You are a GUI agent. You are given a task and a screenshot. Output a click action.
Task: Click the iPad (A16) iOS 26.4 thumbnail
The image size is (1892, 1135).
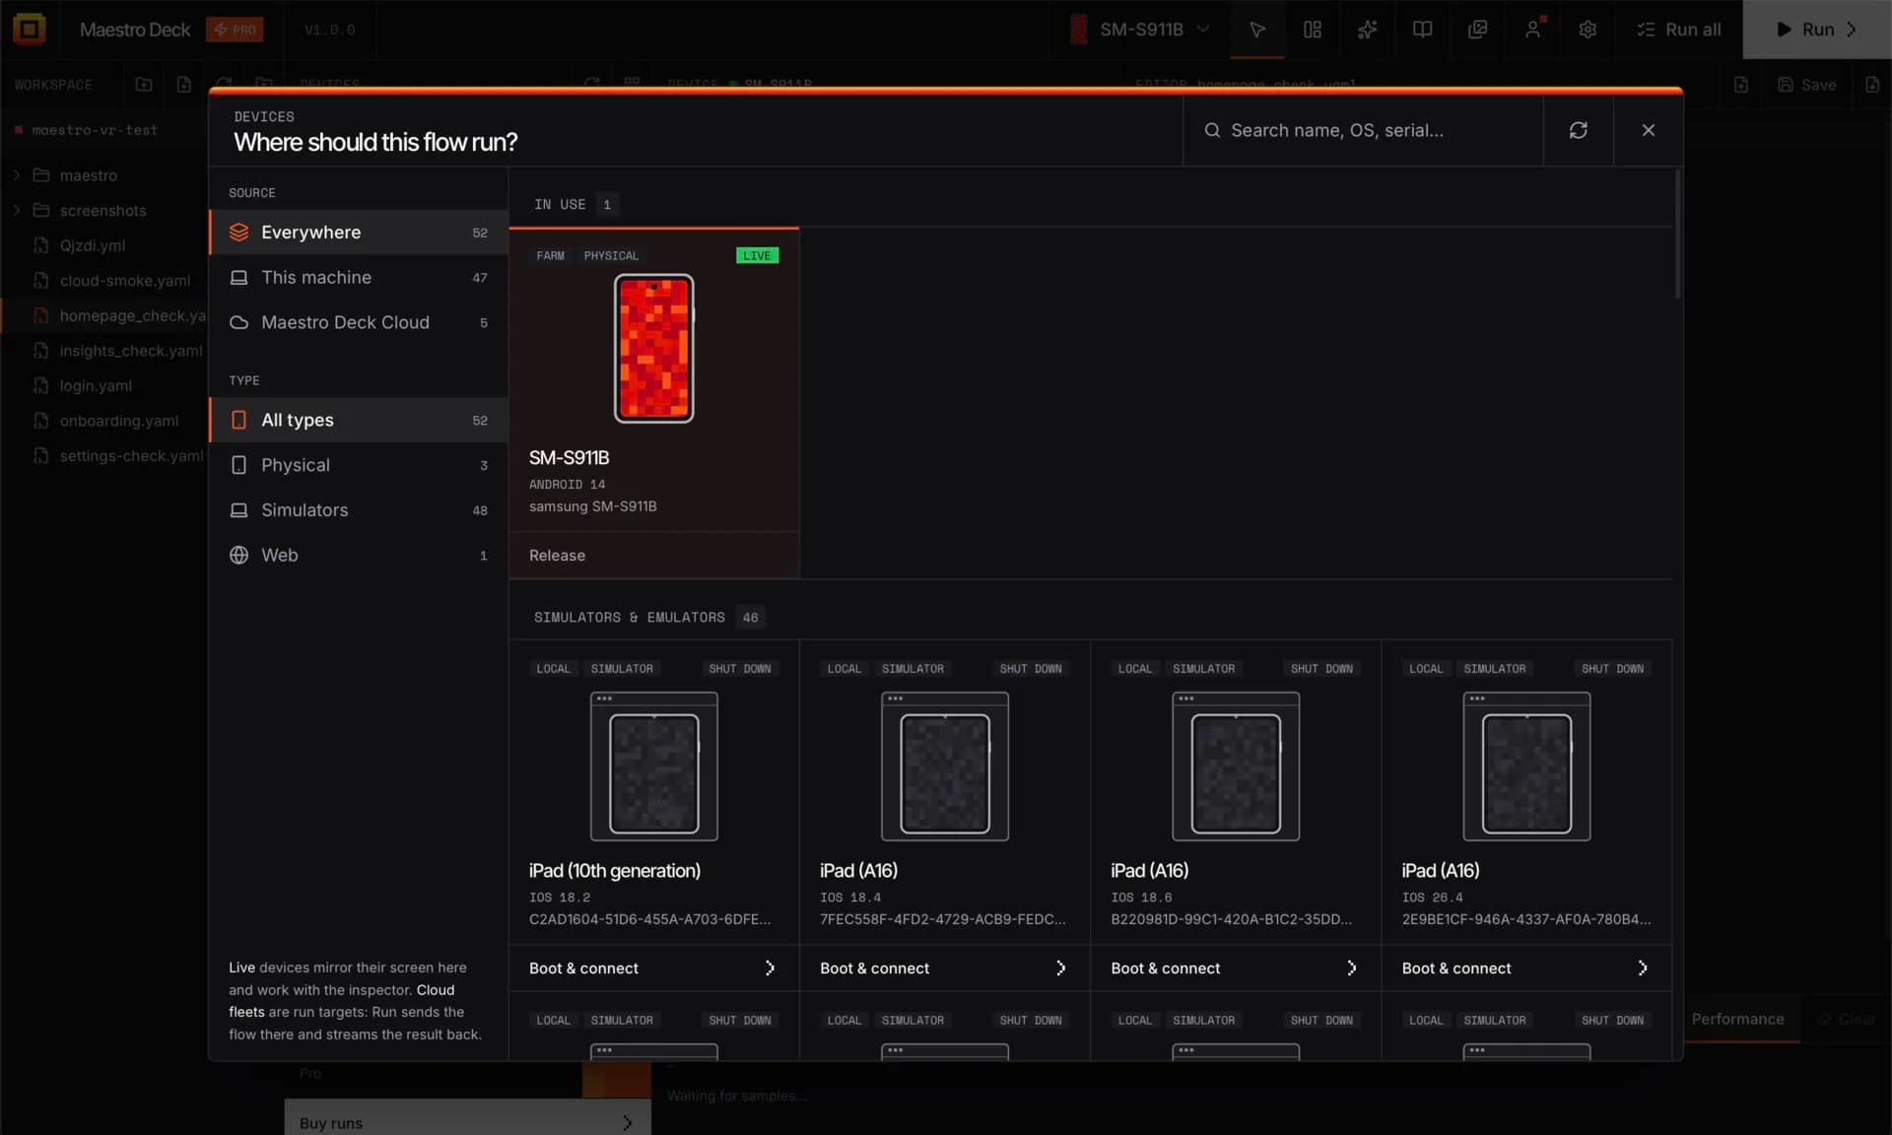1526,766
